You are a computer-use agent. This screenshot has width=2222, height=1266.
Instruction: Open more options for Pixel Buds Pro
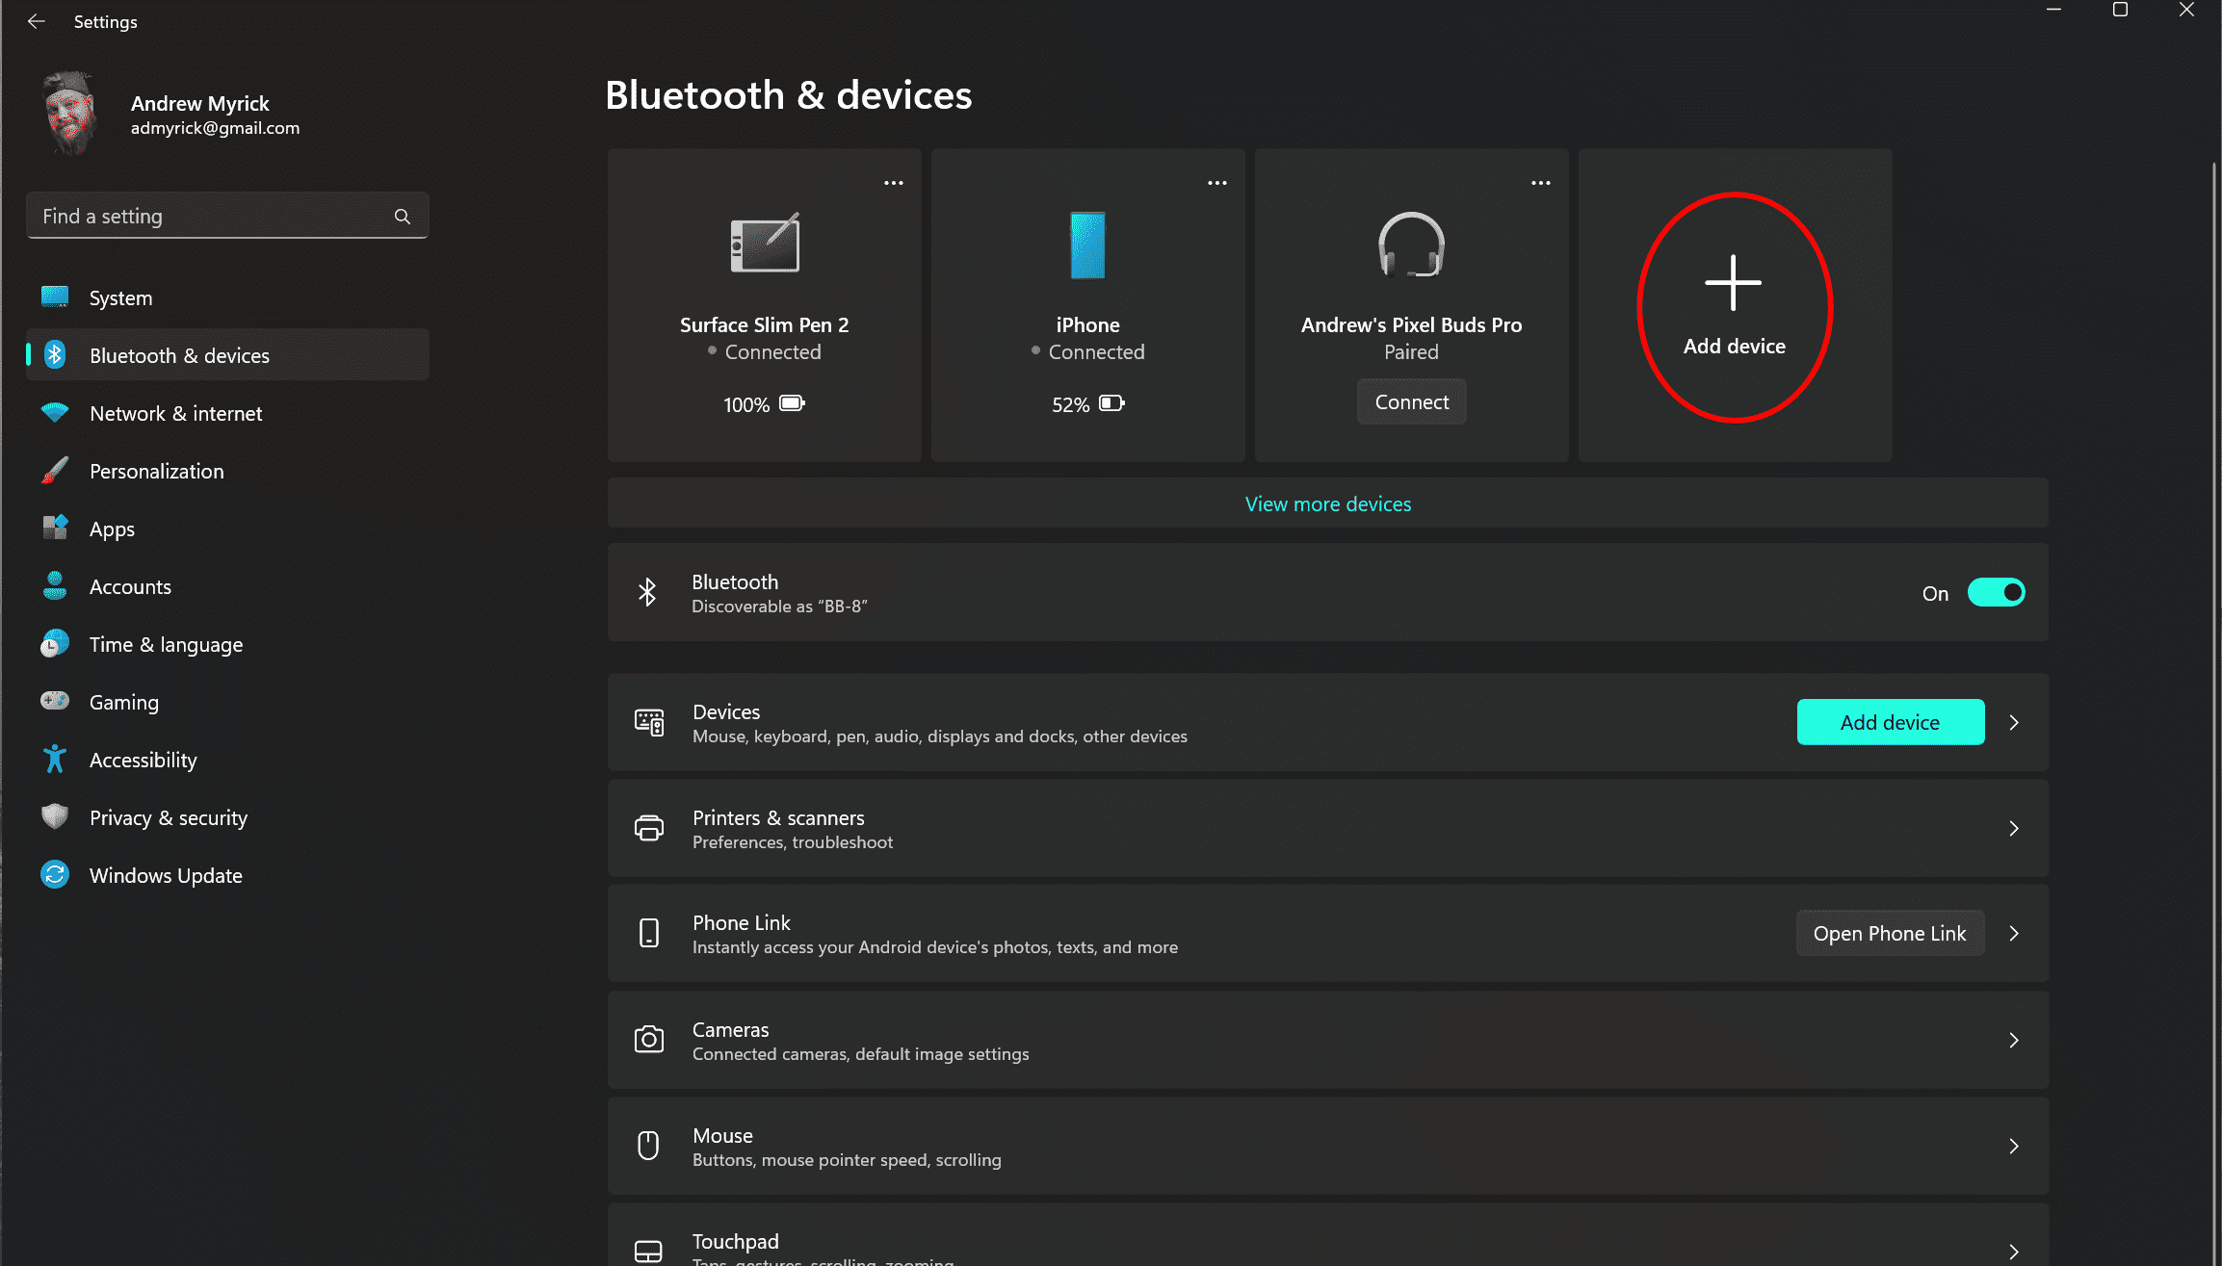(1541, 183)
